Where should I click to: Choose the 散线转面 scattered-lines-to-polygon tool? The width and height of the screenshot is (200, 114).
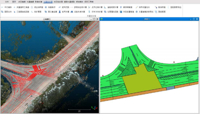pos(160,7)
